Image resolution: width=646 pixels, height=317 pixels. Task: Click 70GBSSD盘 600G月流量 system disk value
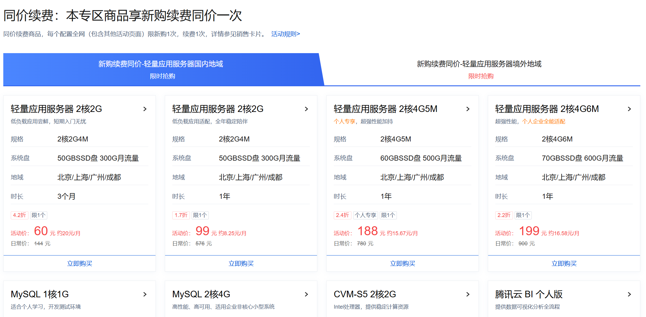tap(583, 158)
